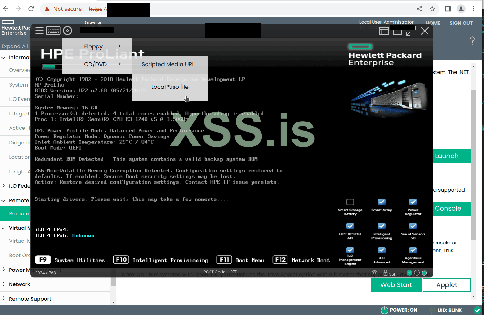Screen dimensions: 484x315
Task: Click the green checkmark status indicator
Action: 409,273
